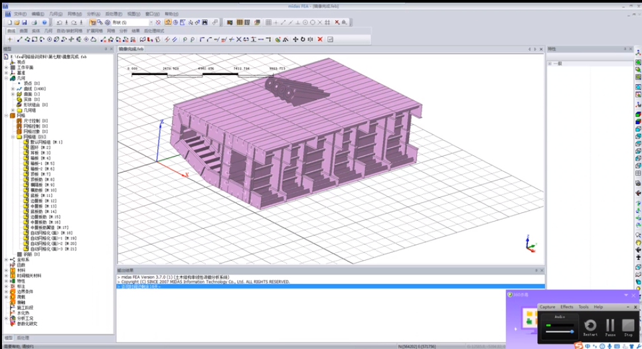Screen dimensions: 642x349
Task: Click the Save icon in toolbar
Action: point(25,23)
